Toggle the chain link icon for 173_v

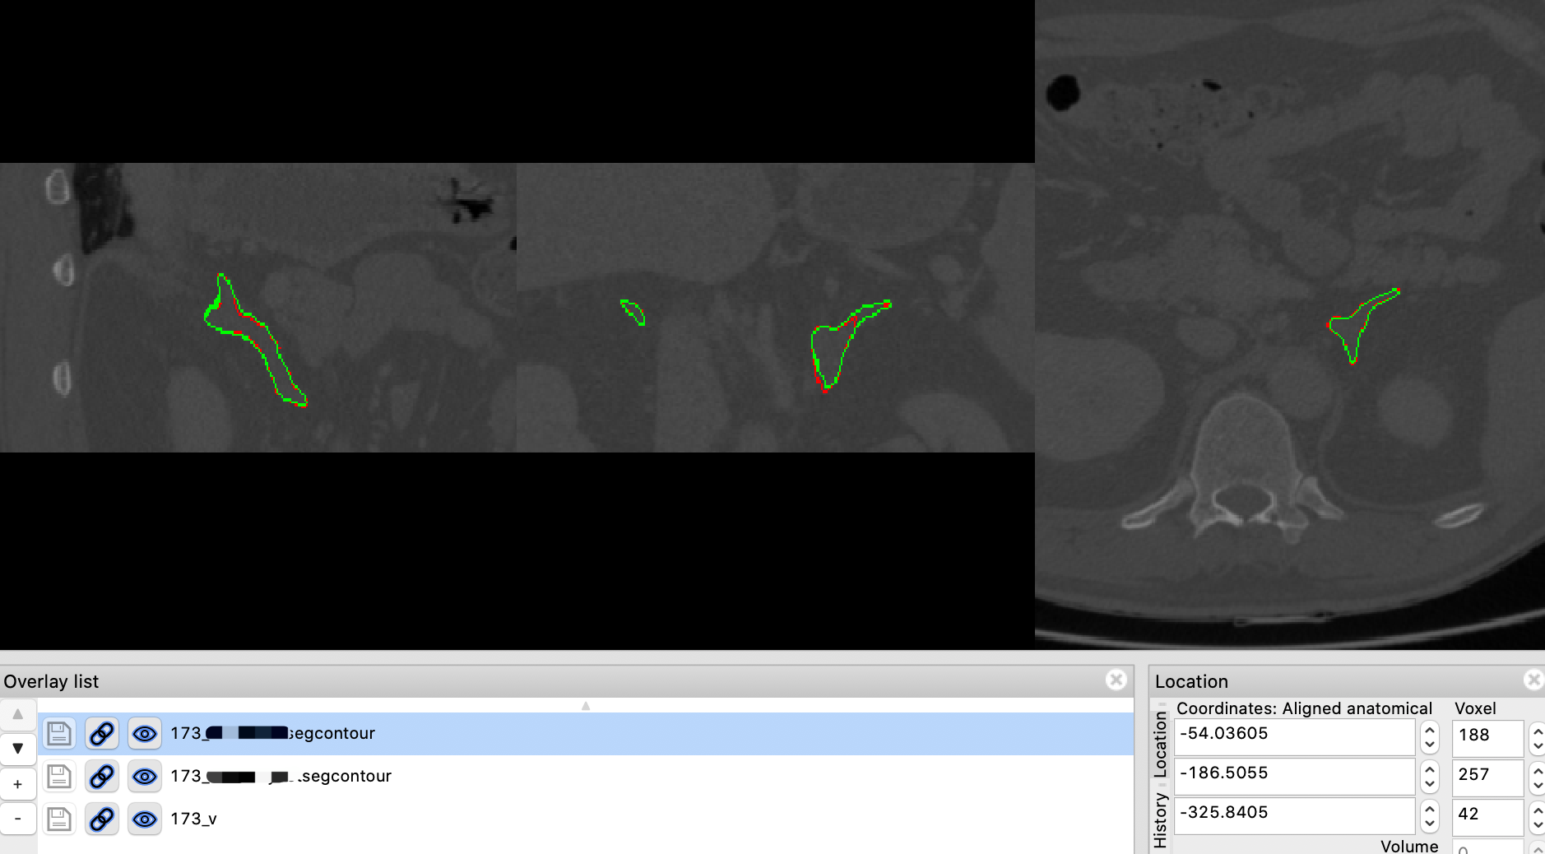click(x=101, y=818)
